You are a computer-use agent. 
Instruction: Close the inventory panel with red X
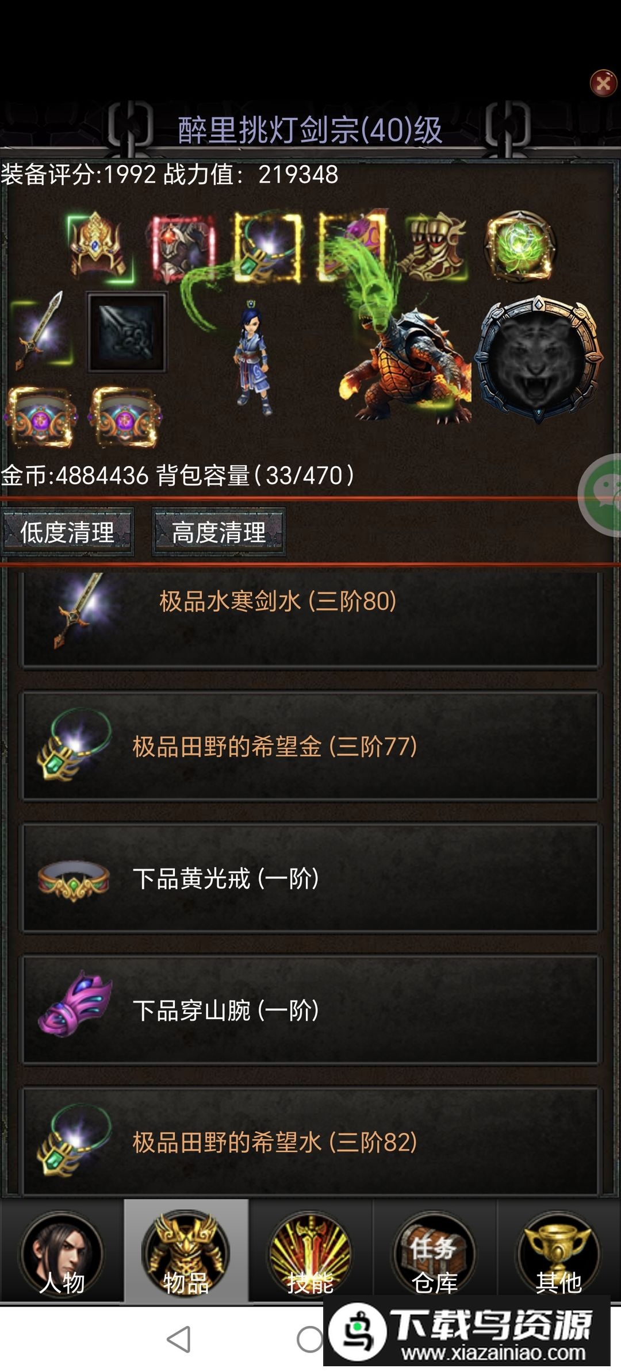603,83
